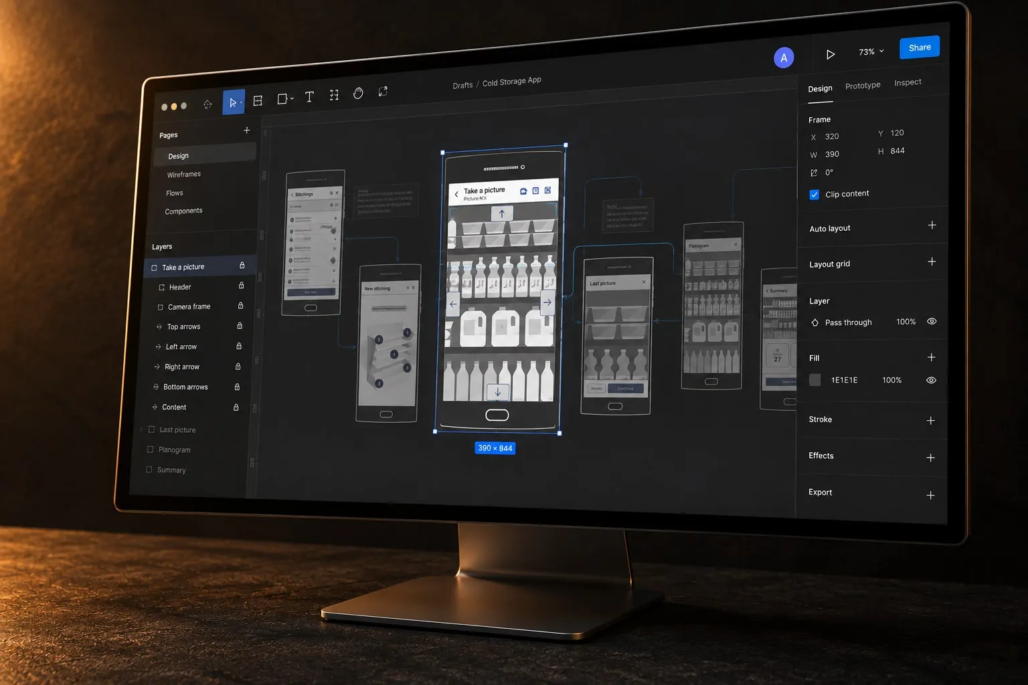Image resolution: width=1028 pixels, height=685 pixels.
Task: Select the Text tool
Action: coord(309,97)
